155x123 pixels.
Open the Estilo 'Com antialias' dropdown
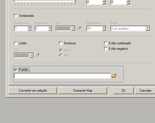(147, 29)
